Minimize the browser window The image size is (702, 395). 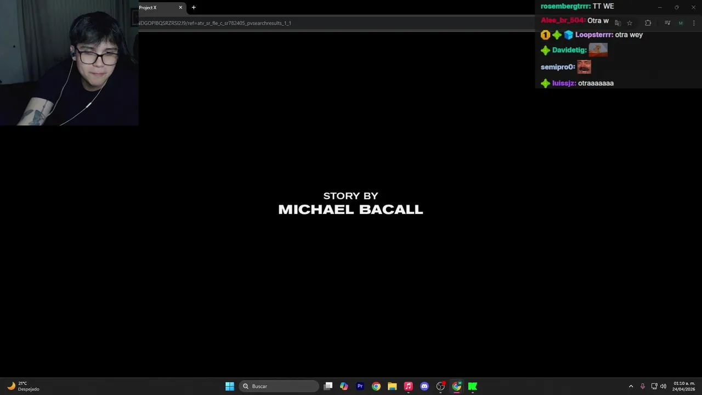pos(660,7)
